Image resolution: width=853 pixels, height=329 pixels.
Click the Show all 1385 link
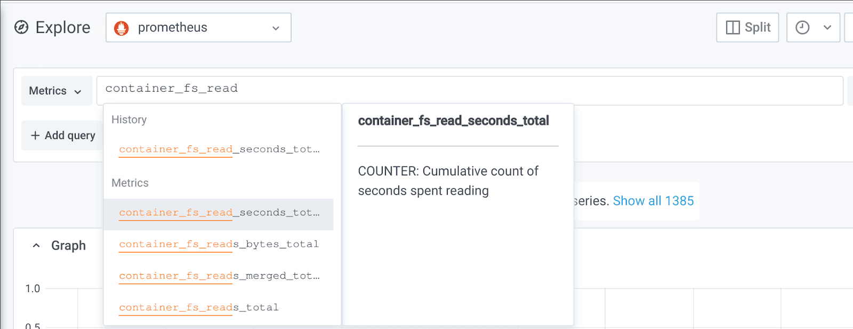point(653,201)
